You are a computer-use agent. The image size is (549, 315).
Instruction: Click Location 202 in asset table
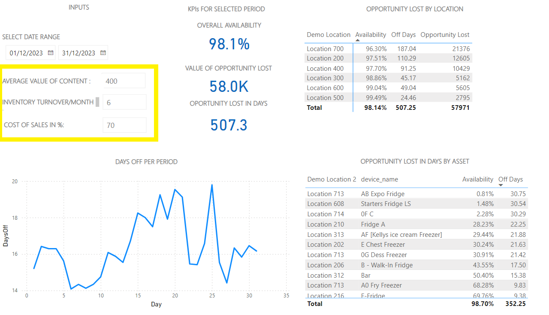point(326,245)
